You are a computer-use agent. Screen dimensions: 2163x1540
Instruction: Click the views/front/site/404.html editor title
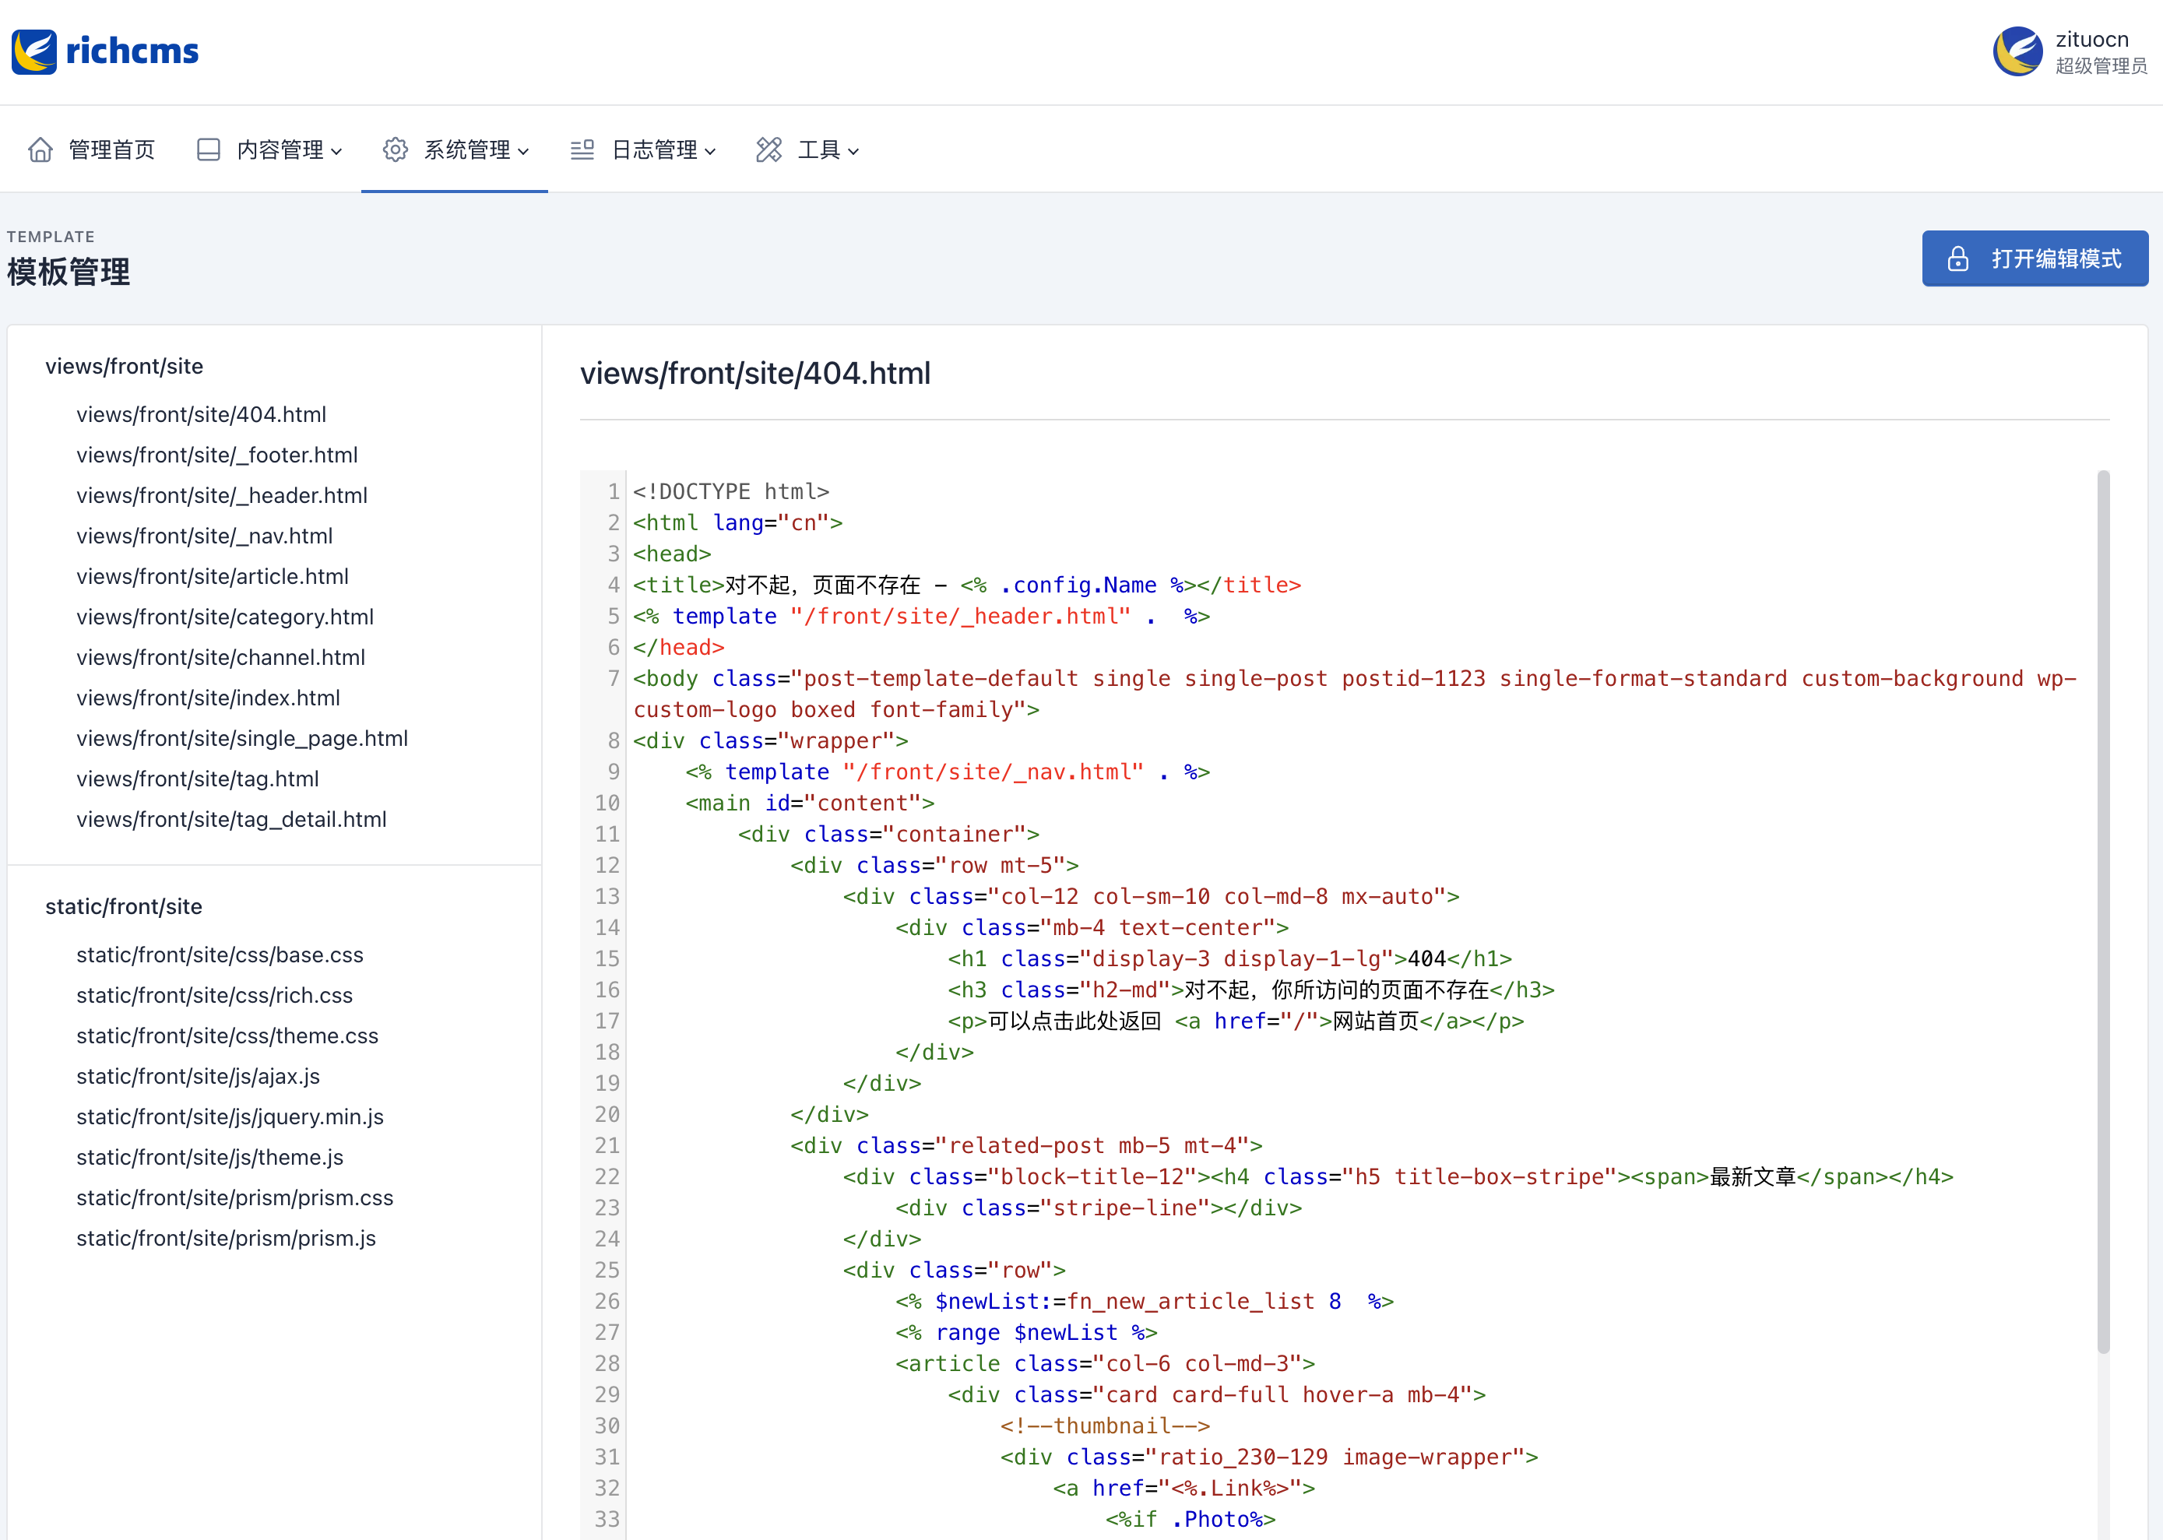754,374
